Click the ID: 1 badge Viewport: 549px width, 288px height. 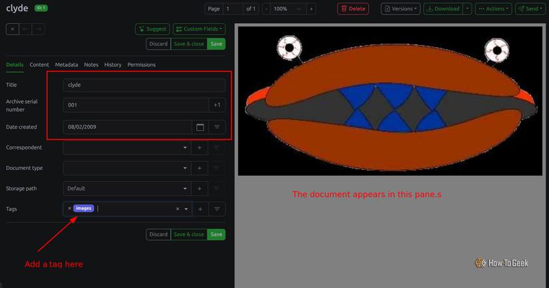[x=41, y=8]
